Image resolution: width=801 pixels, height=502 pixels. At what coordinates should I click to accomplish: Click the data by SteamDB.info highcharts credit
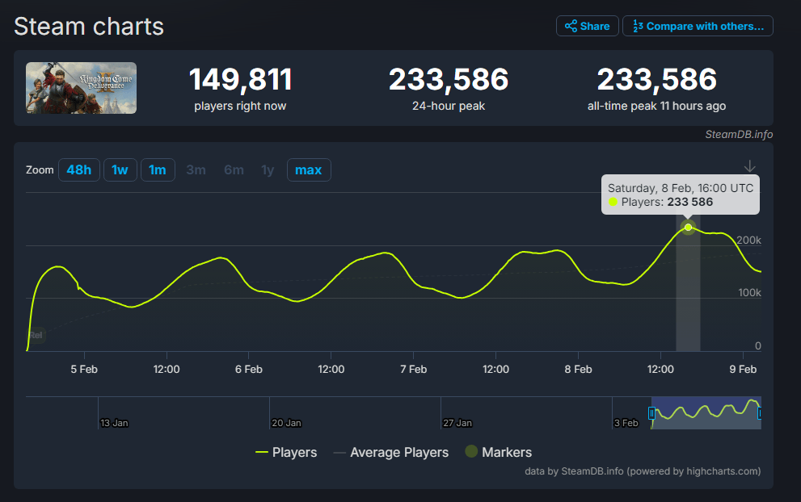(643, 471)
